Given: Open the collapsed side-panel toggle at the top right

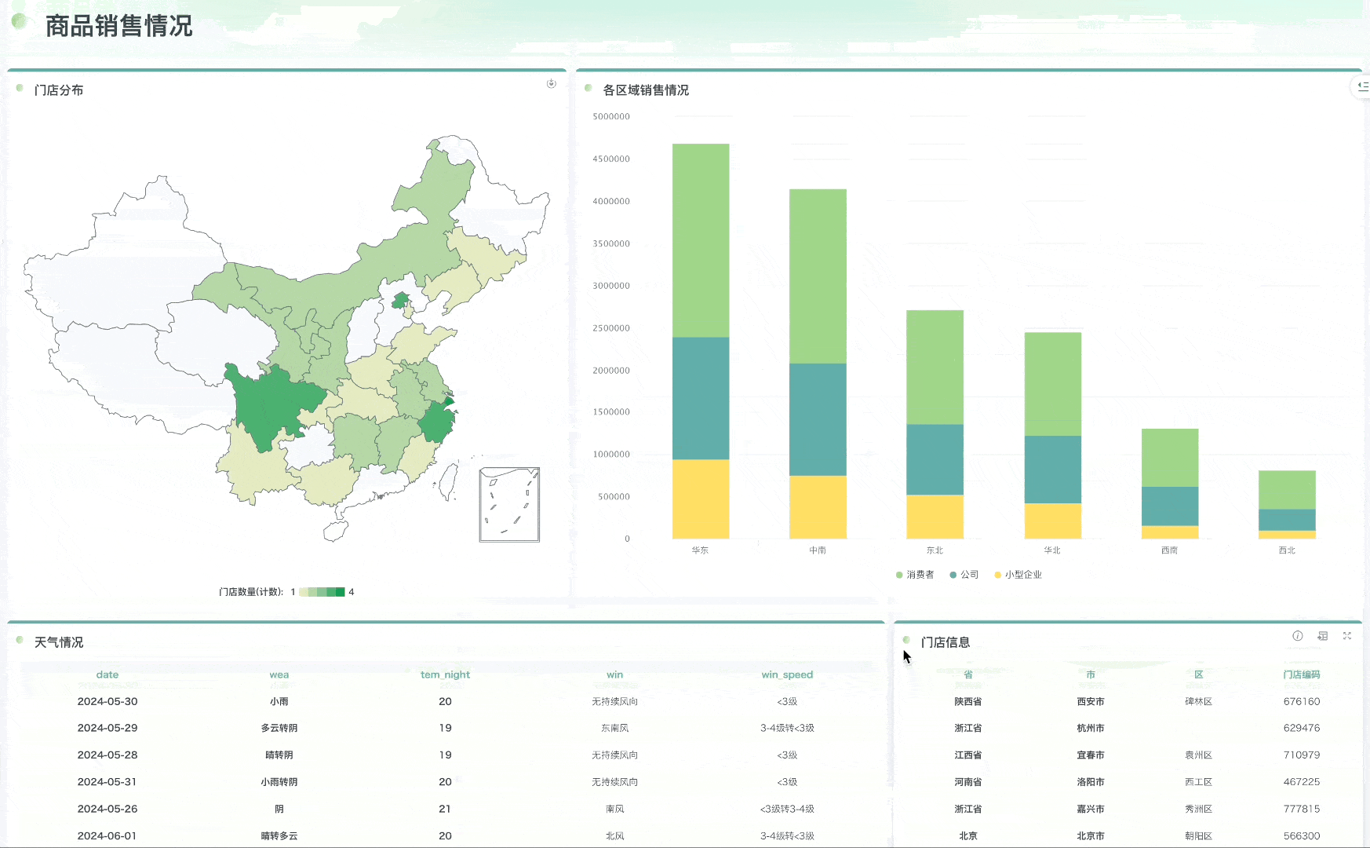Looking at the screenshot, I should (x=1362, y=86).
